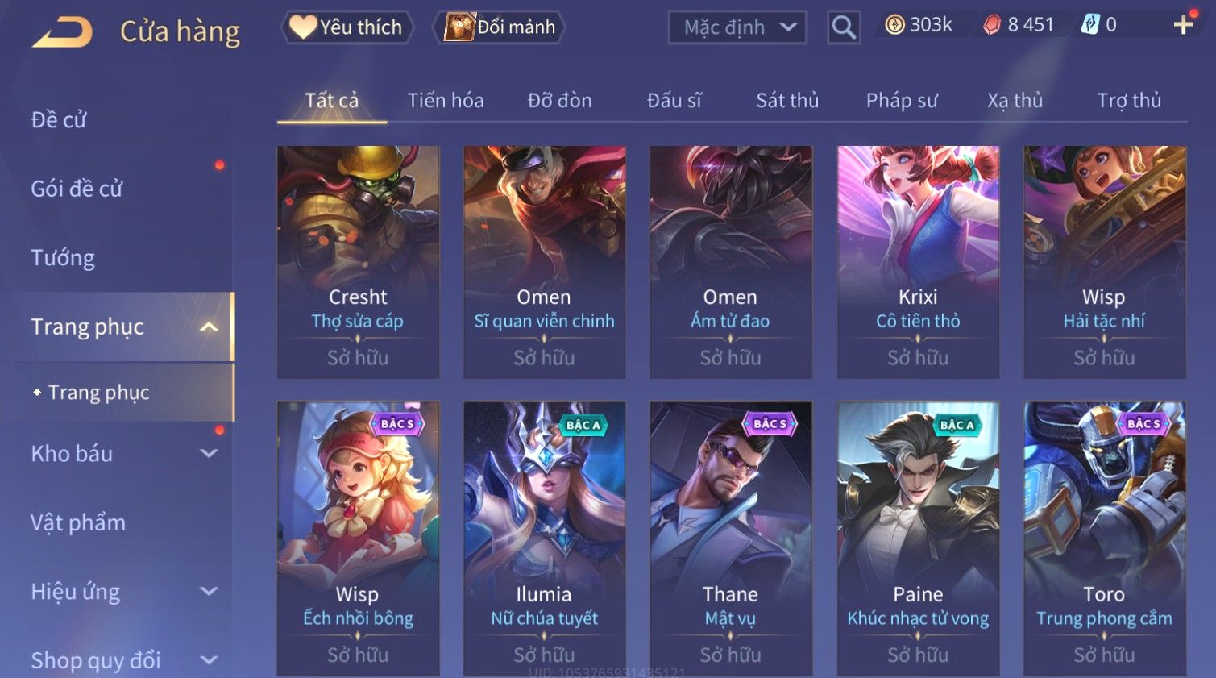
Task: Switch to the Tiến hóa tab
Action: (446, 101)
